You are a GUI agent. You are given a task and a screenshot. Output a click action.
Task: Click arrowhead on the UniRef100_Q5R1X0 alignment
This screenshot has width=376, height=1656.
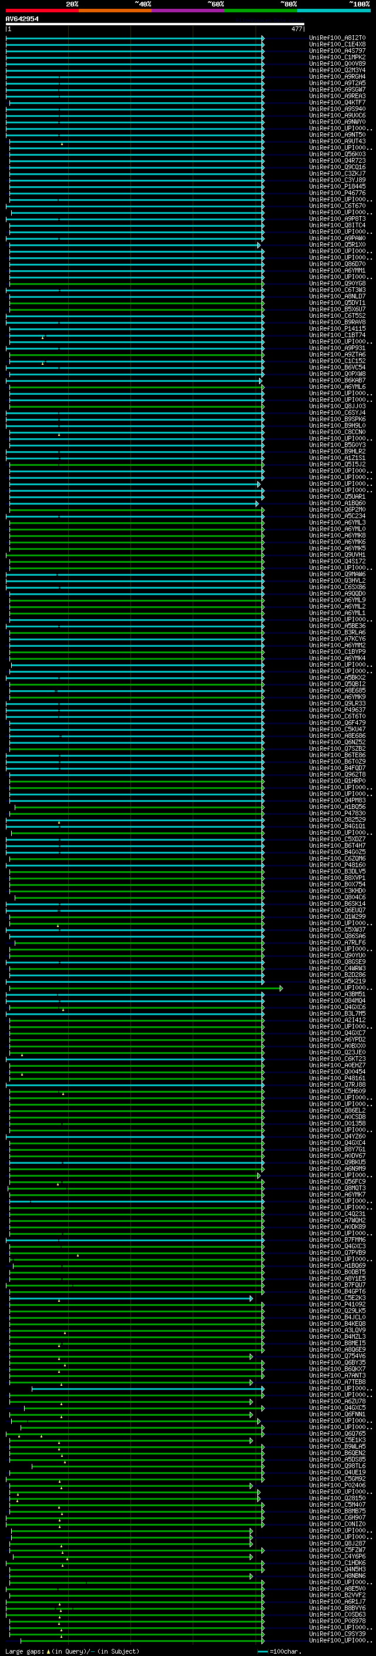pos(258,246)
